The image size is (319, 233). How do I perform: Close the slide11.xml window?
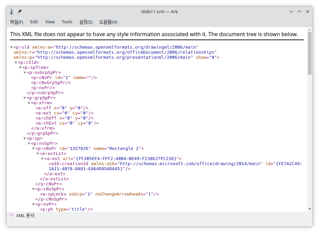tap(308, 11)
